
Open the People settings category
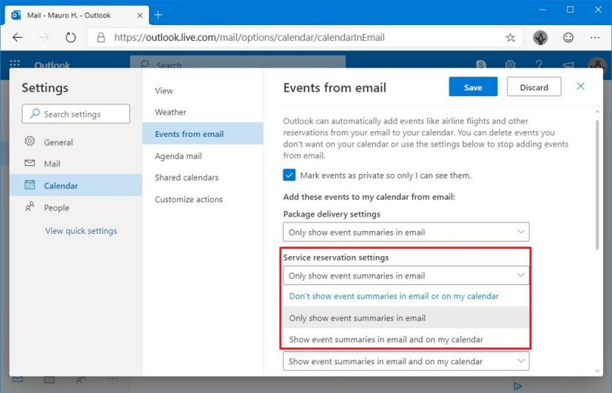coord(76,207)
